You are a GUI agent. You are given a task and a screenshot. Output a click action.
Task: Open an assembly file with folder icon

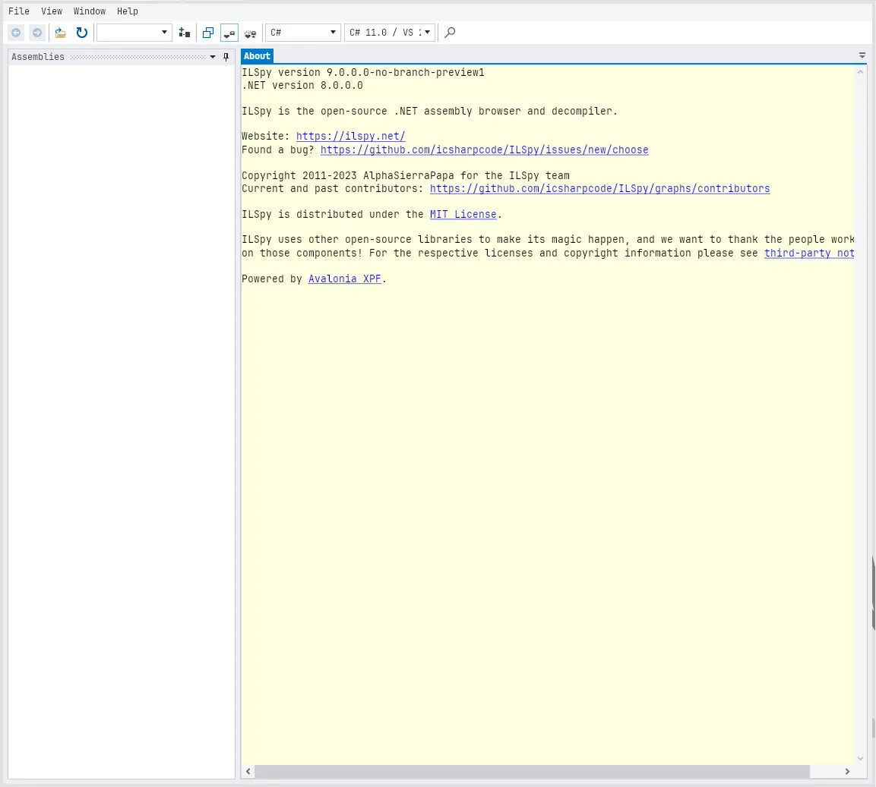[60, 33]
